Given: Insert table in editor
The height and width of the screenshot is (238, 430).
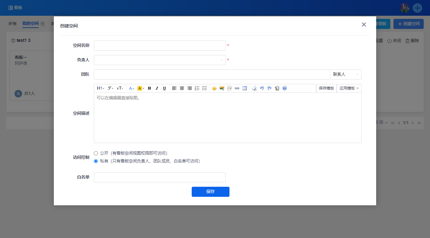Looking at the screenshot, I should coord(245,88).
